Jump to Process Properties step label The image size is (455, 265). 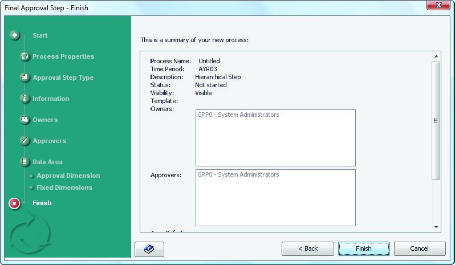tap(63, 56)
